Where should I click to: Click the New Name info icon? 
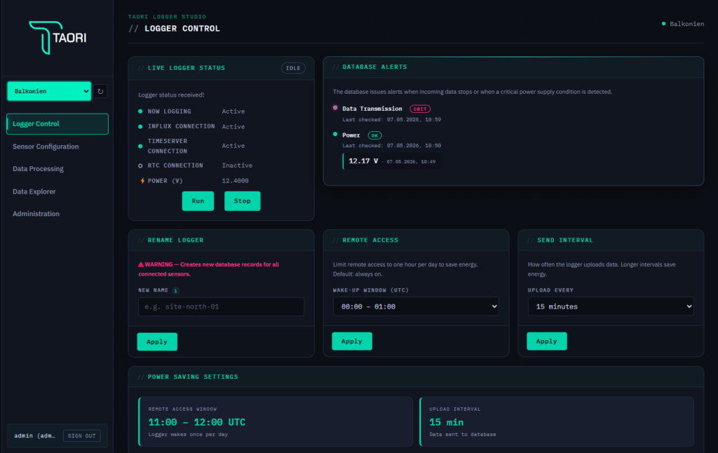pyautogui.click(x=175, y=290)
